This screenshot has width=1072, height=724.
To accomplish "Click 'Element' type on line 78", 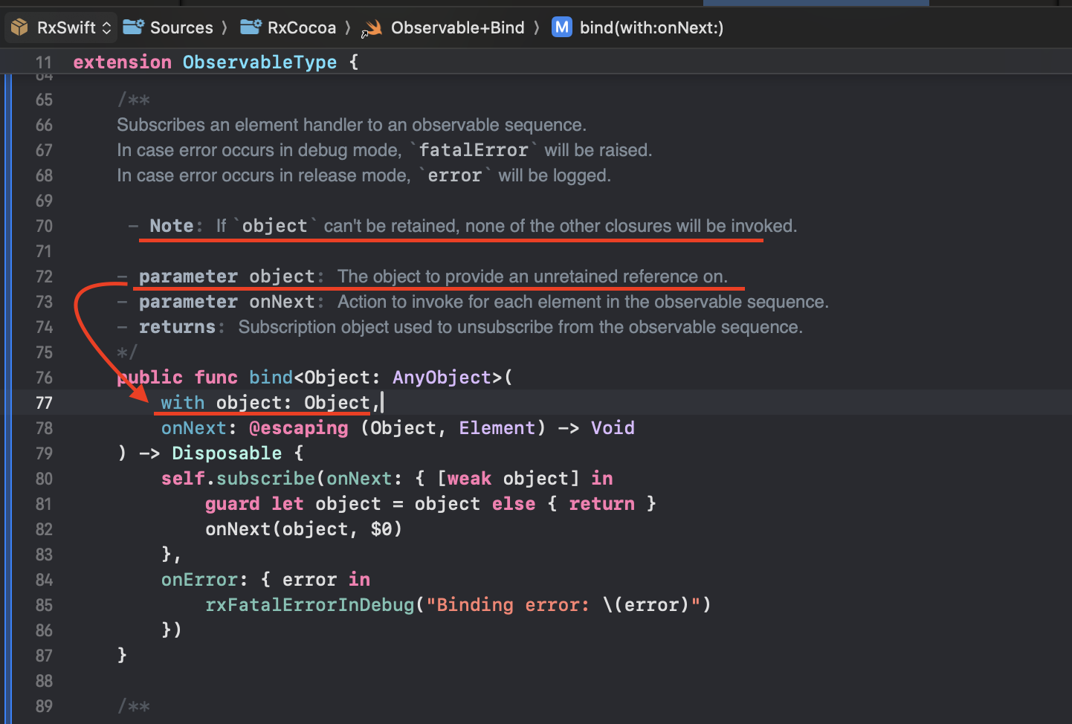I will click(497, 428).
